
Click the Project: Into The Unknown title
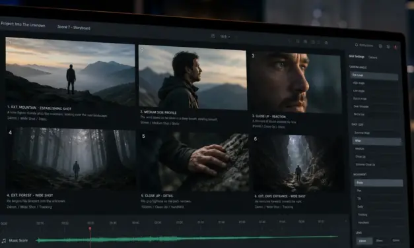click(23, 24)
